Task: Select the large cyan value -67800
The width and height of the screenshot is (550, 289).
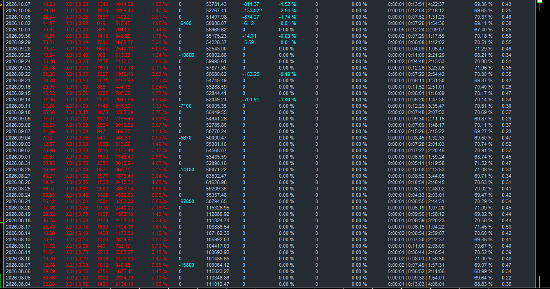Action: click(187, 201)
